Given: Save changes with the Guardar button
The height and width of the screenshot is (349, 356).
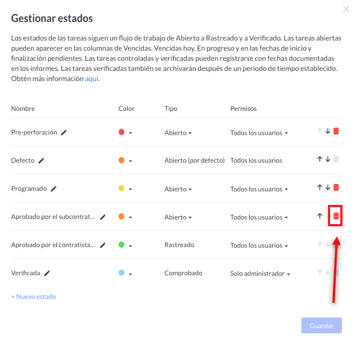Looking at the screenshot, I should pos(322,325).
